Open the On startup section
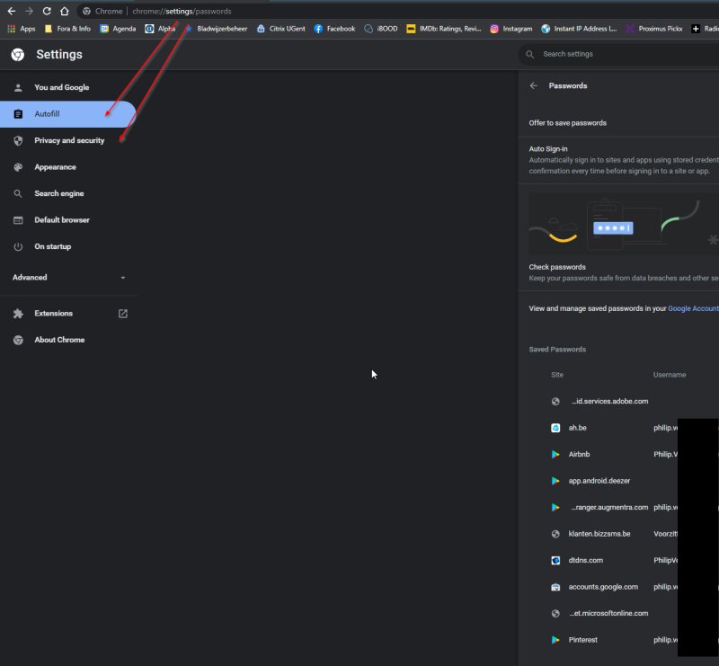The height and width of the screenshot is (666, 719). point(52,246)
